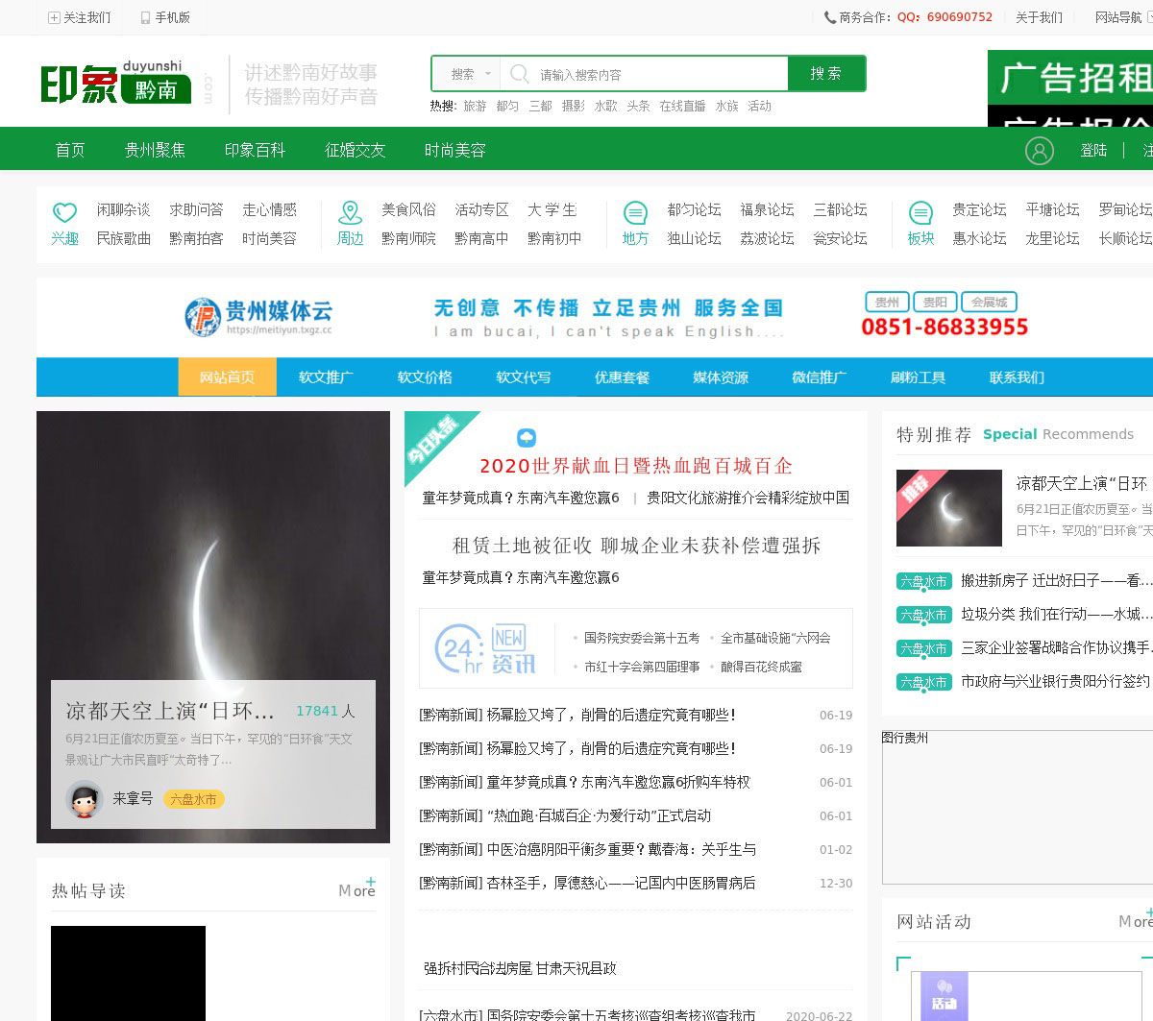The width and height of the screenshot is (1153, 1021).
Task: Click the black thumbnail under 热帖导读
Action: pyautogui.click(x=128, y=973)
